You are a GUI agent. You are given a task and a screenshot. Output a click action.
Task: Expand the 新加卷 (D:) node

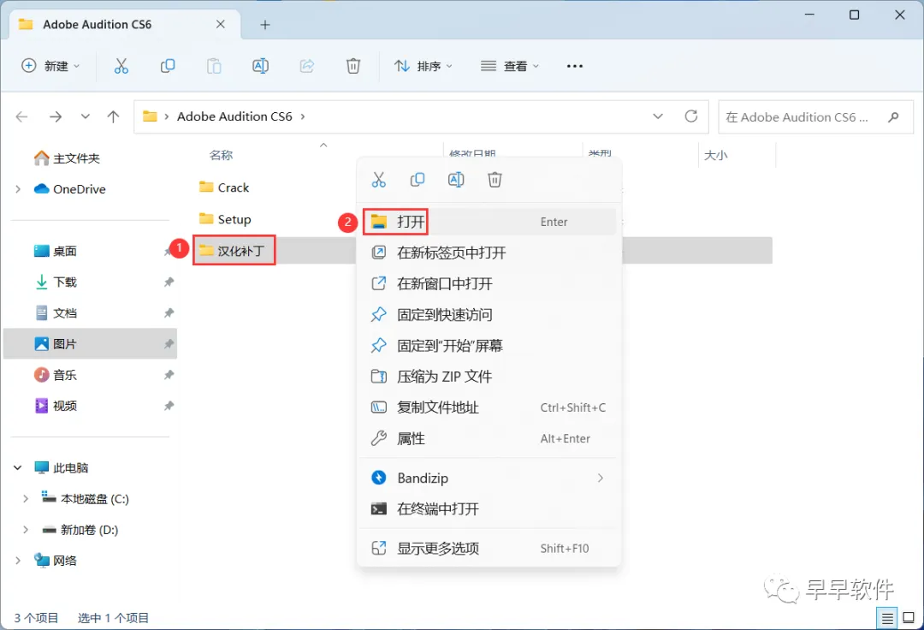[26, 530]
